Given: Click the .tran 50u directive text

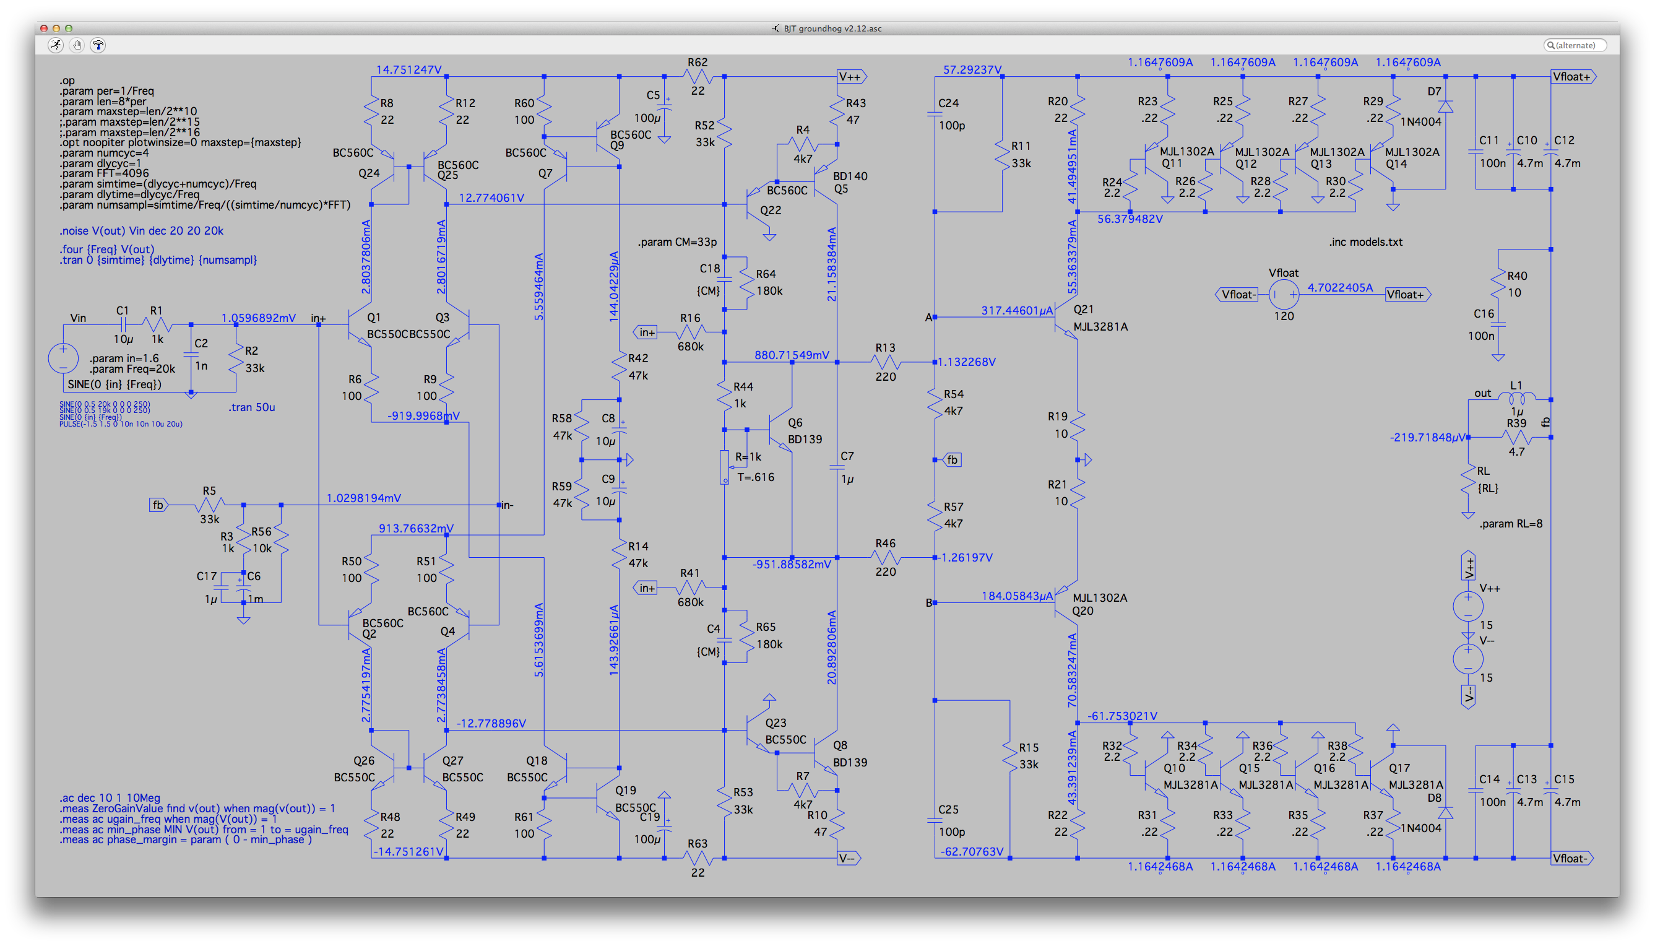Looking at the screenshot, I should (x=251, y=407).
